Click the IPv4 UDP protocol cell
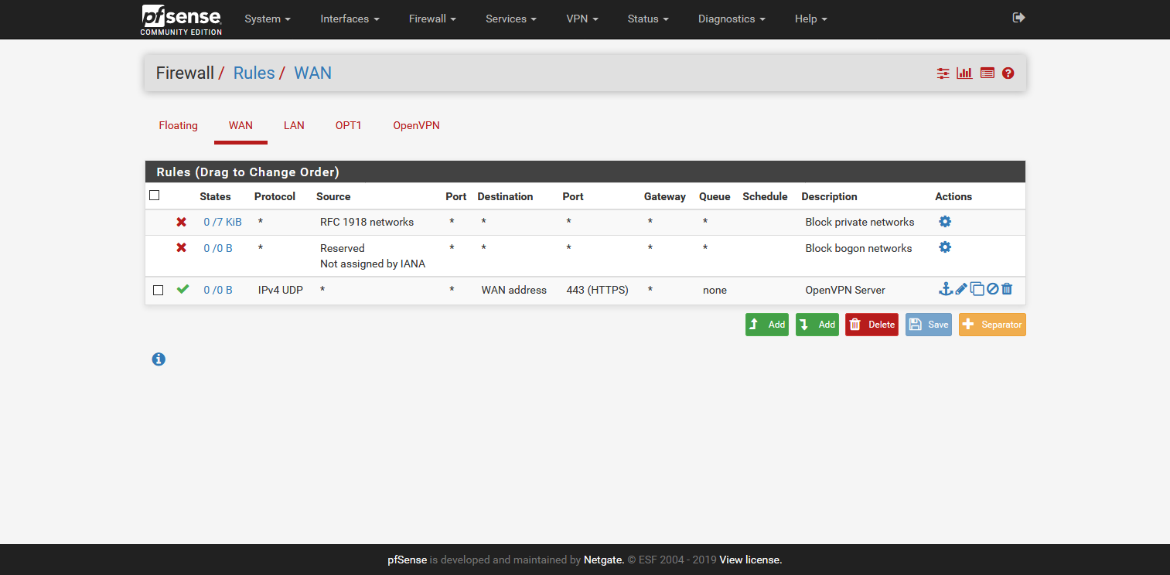The image size is (1170, 575). click(x=281, y=290)
